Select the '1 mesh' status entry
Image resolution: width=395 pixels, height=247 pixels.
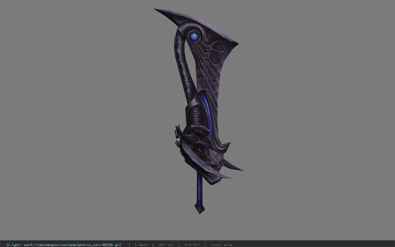click(x=141, y=245)
